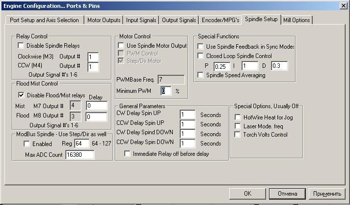Open the Encoder/MPG's tab
The width and height of the screenshot is (350, 205).
point(220,20)
